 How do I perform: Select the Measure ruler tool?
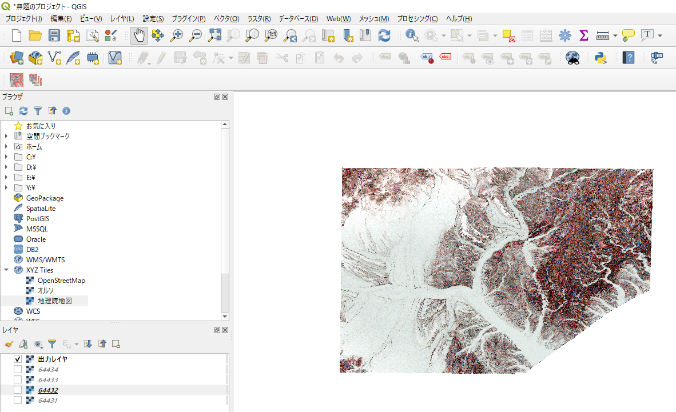[x=603, y=36]
